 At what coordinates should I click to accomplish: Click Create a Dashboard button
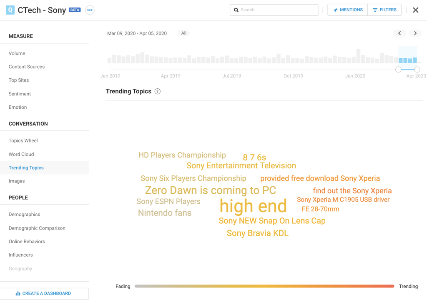tap(44, 294)
